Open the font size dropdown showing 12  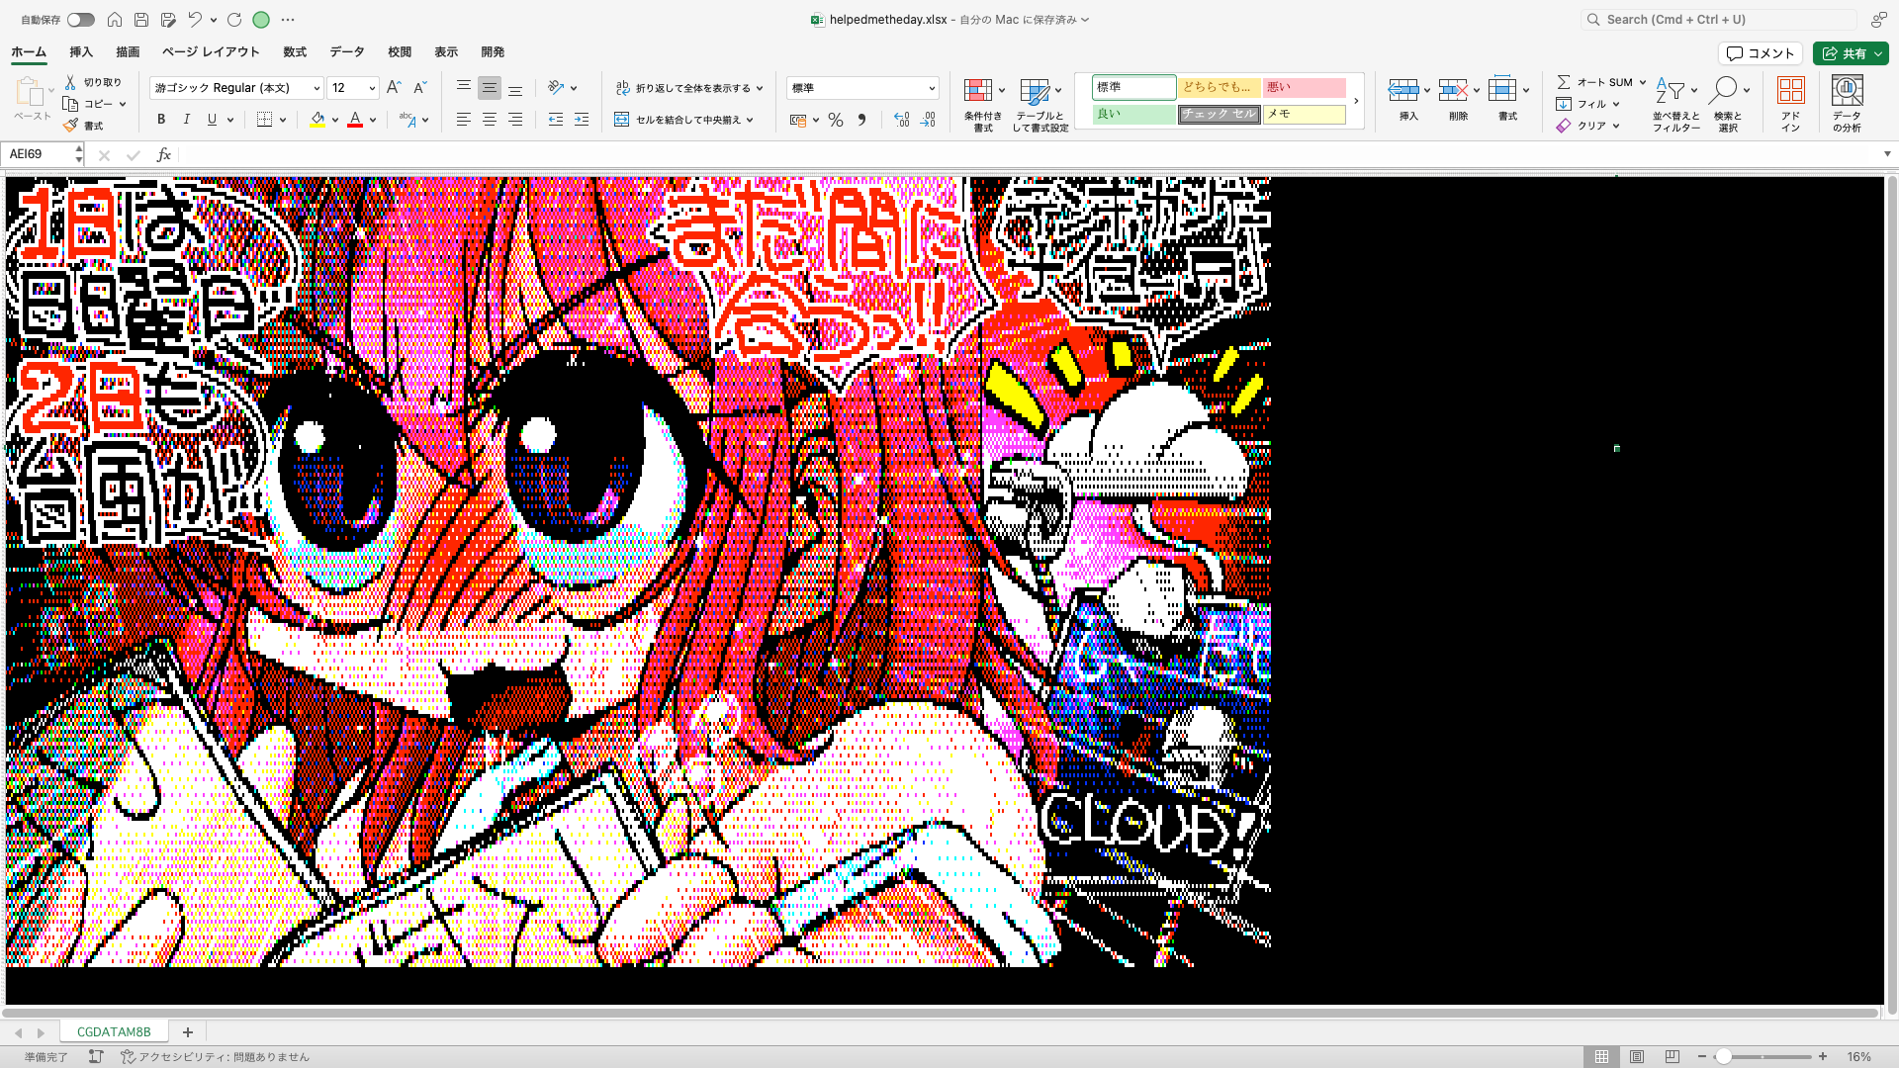pos(372,88)
